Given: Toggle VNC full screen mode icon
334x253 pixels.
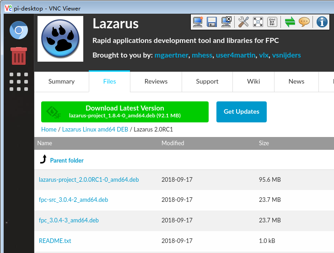Looking at the screenshot, I should (x=258, y=22).
